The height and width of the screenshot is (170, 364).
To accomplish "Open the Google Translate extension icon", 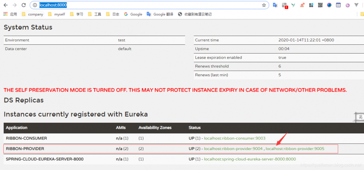I will tap(275, 5).
